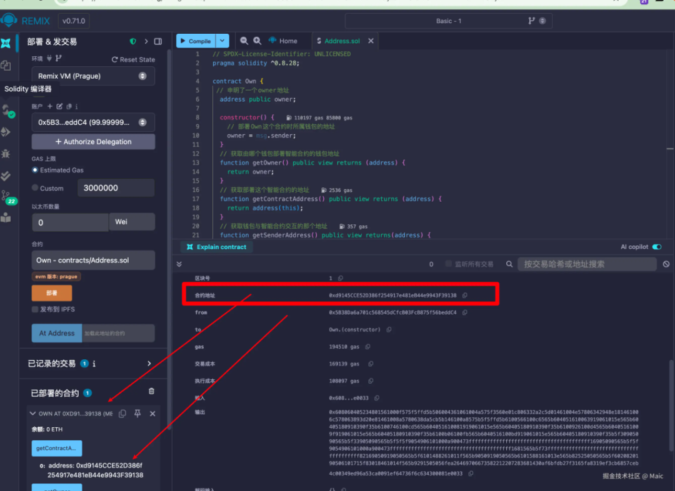Click the Compile button
The image size is (675, 491).
[196, 41]
